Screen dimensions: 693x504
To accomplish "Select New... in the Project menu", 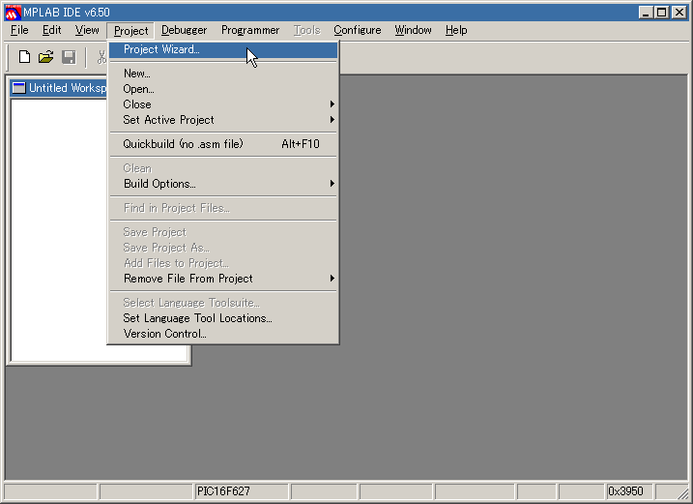I will pos(223,74).
